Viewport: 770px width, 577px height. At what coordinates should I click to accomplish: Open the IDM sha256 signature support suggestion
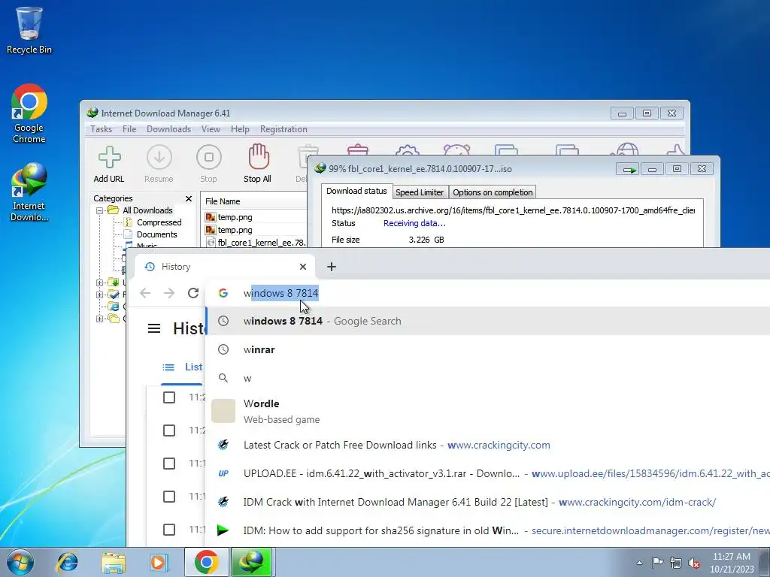487,530
